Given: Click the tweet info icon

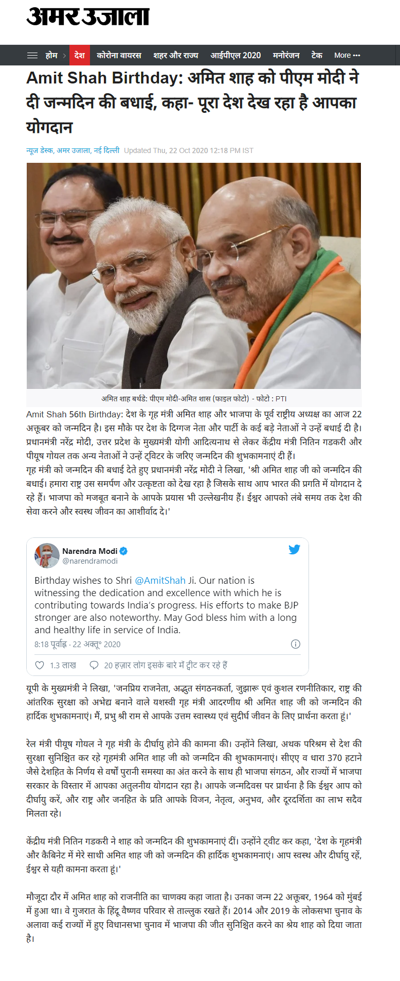Looking at the screenshot, I should point(296,644).
